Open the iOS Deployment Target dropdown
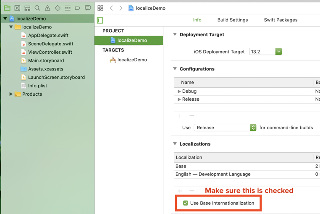The image size is (320, 214). [278, 52]
